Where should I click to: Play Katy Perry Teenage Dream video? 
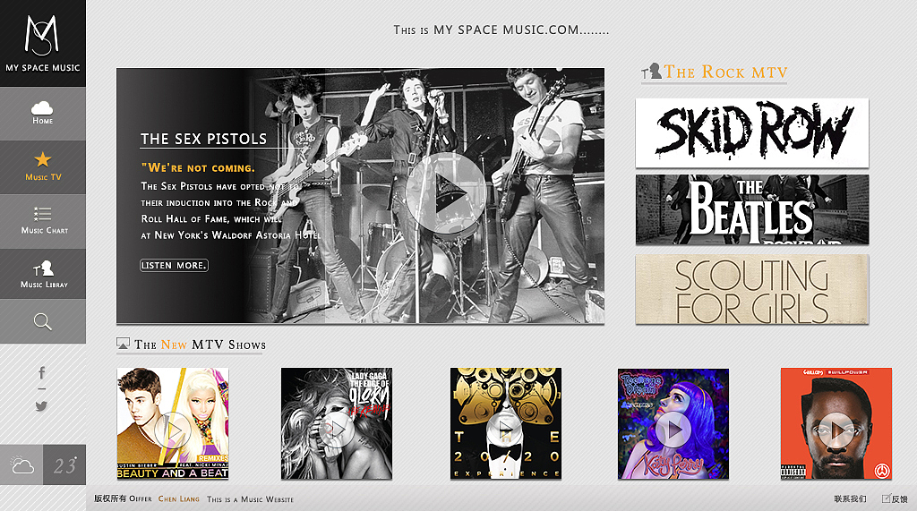pos(673,430)
